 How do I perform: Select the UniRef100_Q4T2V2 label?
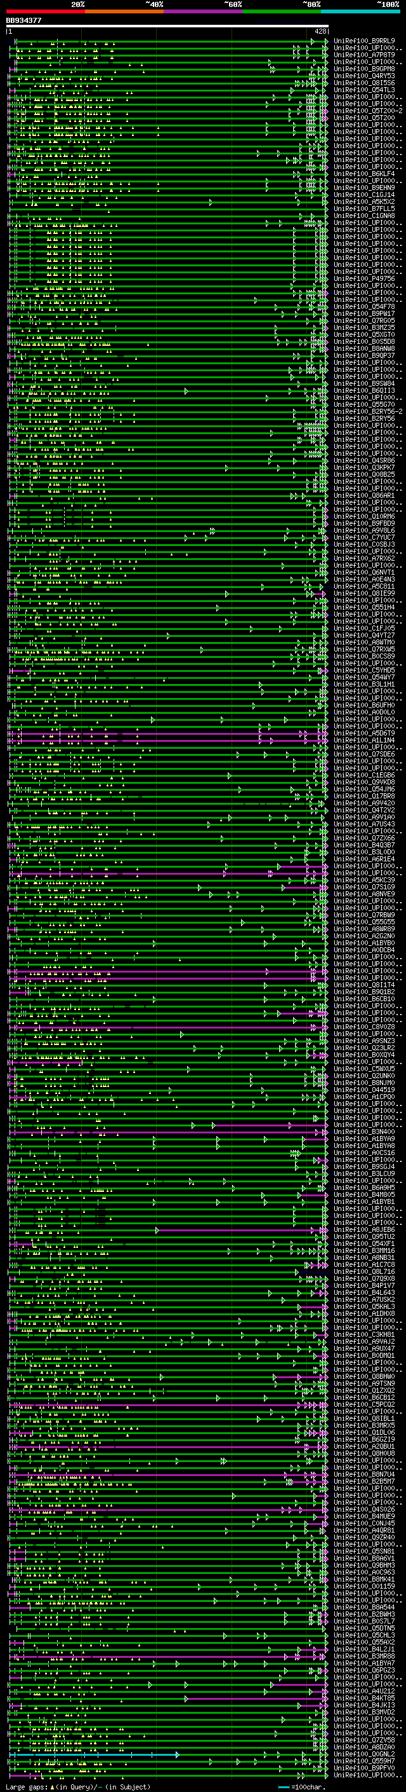click(x=364, y=810)
